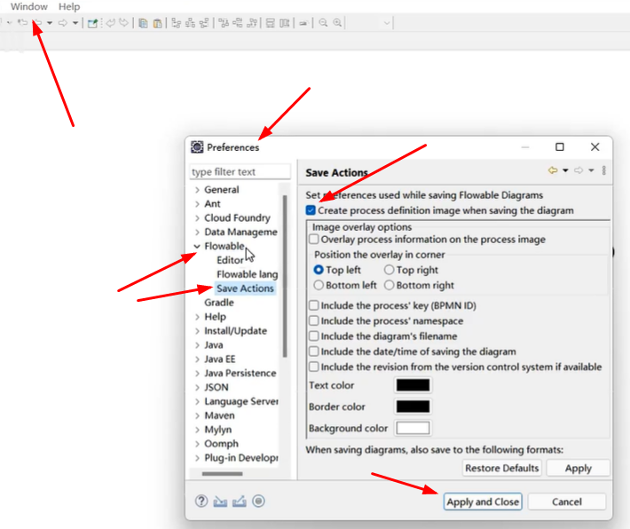Check Include the revision from version control
This screenshot has width=630, height=529.
click(x=314, y=367)
